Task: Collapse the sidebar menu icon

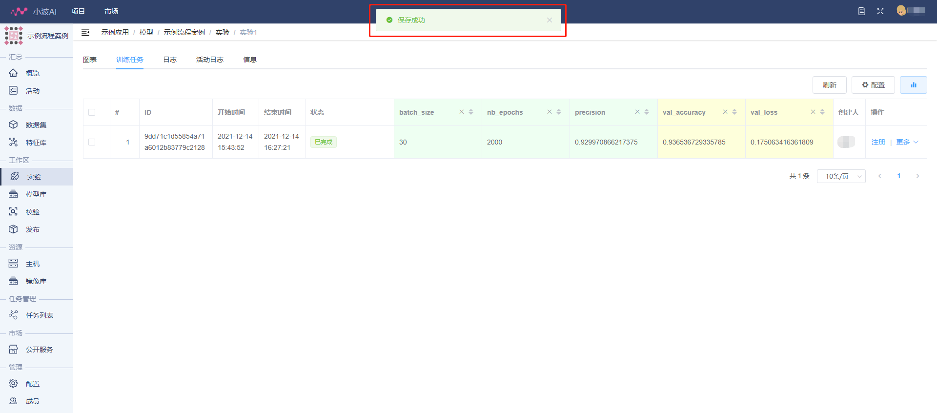Action: (x=85, y=32)
